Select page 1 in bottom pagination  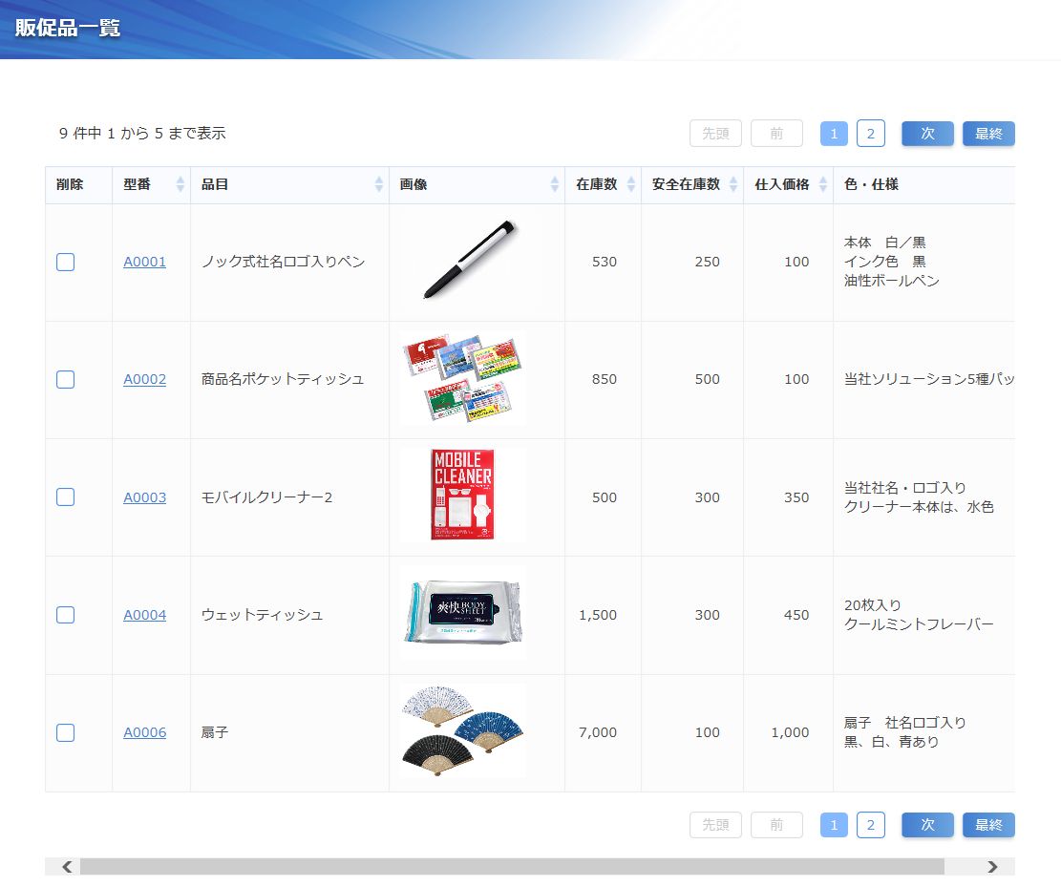coord(834,825)
